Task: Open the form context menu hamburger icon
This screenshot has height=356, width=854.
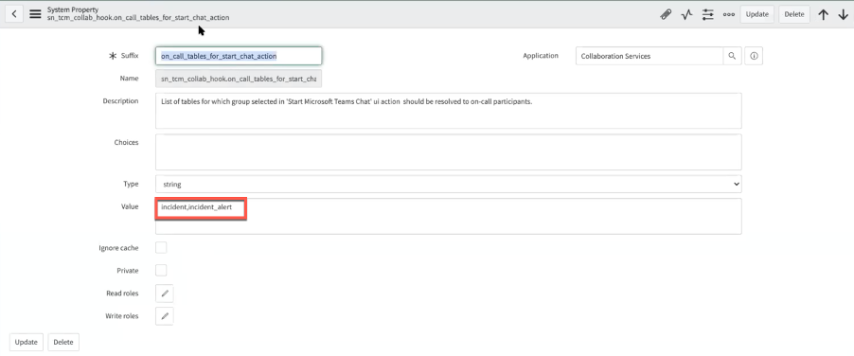Action: click(x=35, y=14)
